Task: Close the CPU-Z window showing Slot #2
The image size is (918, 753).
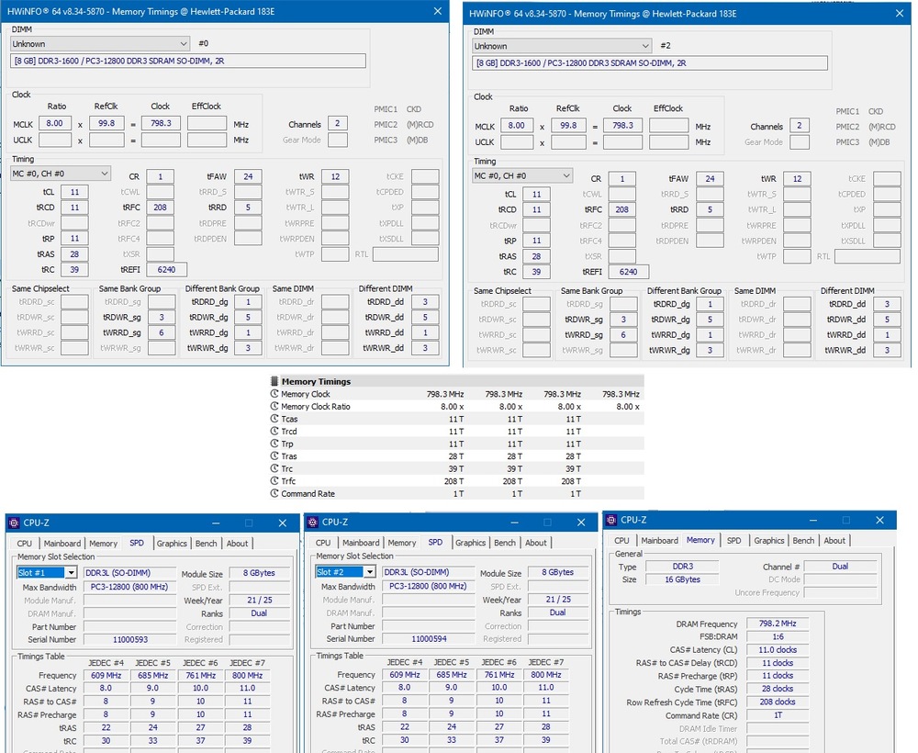Action: click(x=580, y=523)
